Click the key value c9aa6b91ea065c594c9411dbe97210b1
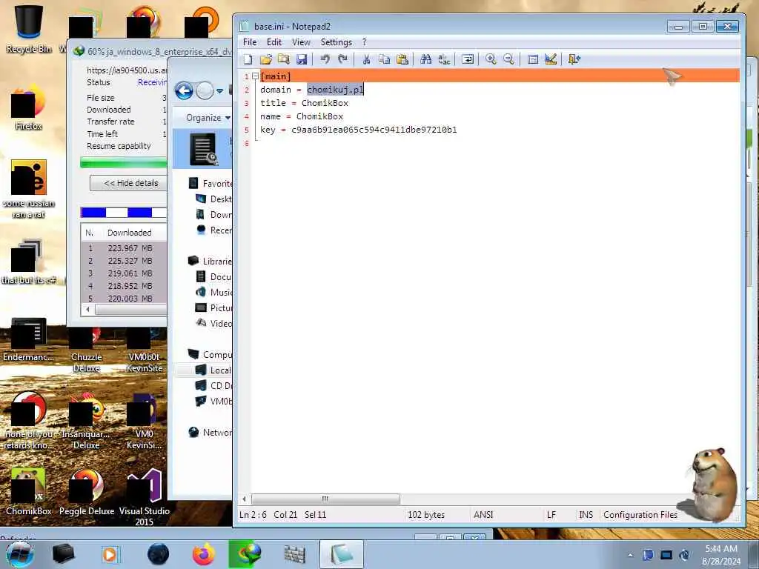The height and width of the screenshot is (569, 759). tap(374, 130)
